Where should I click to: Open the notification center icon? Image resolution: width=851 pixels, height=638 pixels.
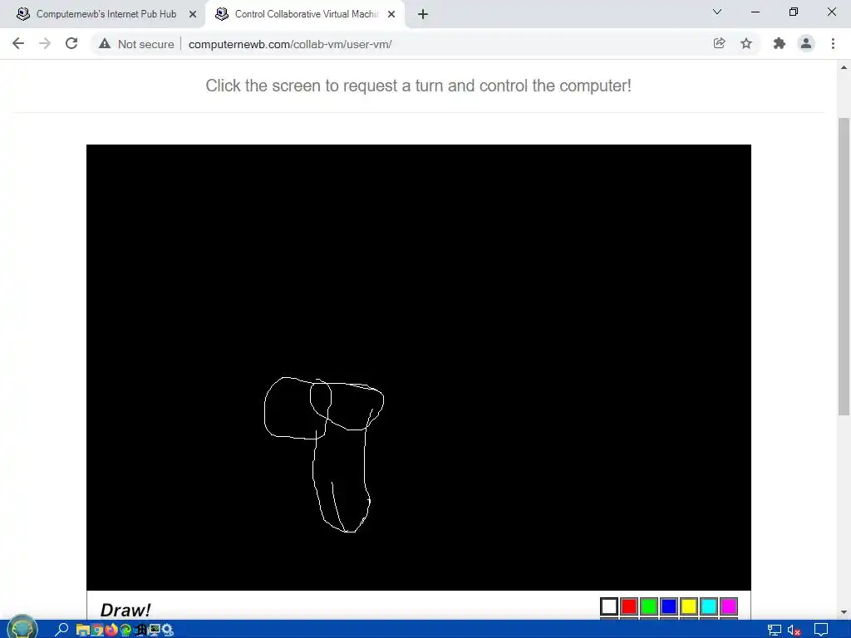[821, 630]
